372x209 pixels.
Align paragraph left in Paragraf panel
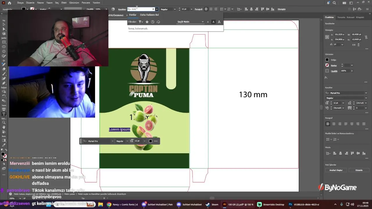pyautogui.click(x=328, y=124)
